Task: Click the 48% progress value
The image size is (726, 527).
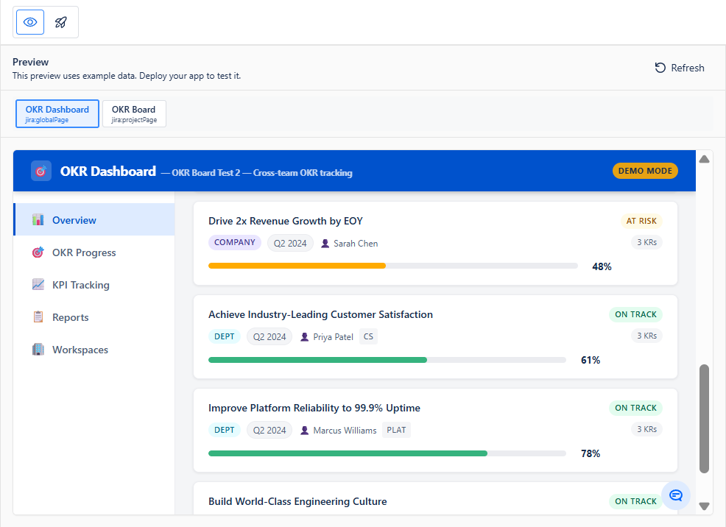Action: point(602,266)
